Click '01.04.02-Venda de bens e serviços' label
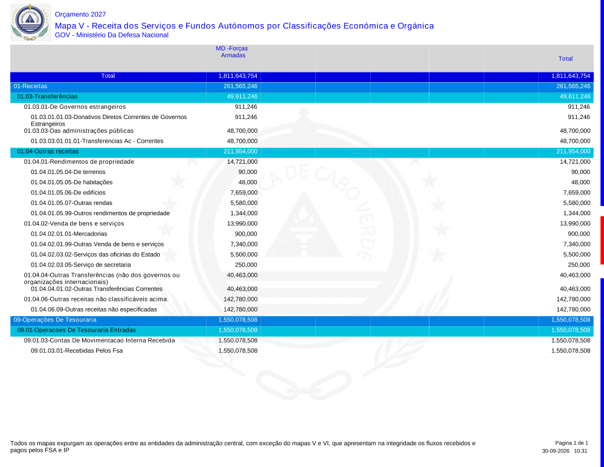The width and height of the screenshot is (604, 467). click(x=74, y=224)
